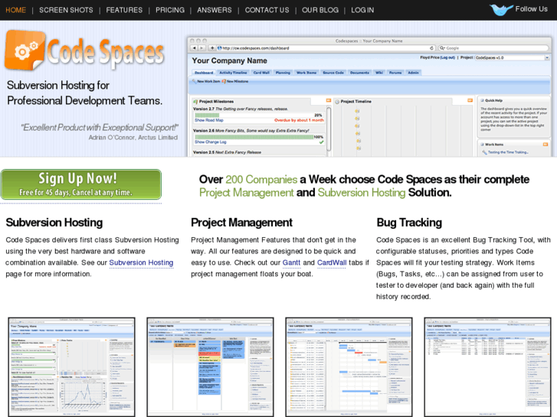The image size is (557, 417).
Task: Click the Twitter bird icon
Action: tap(501, 9)
